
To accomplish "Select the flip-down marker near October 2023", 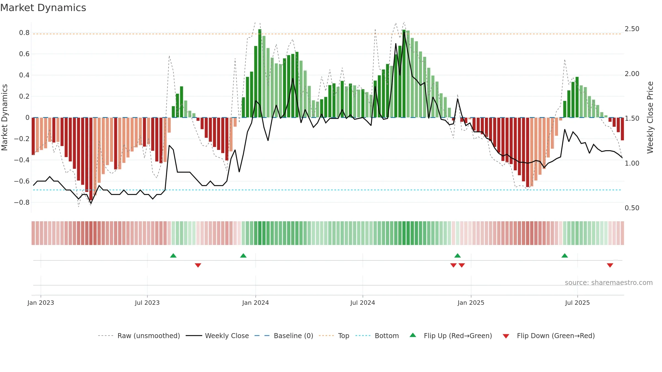I will point(198,265).
